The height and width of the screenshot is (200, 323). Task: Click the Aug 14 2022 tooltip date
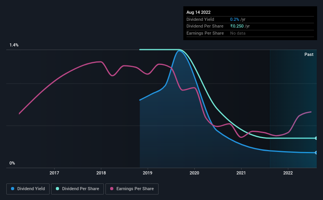click(198, 12)
